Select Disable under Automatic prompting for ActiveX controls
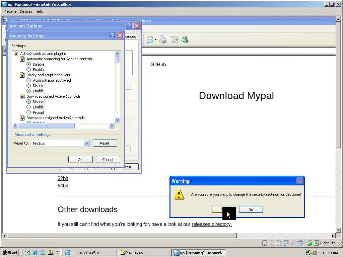Image resolution: width=343 pixels, height=257 pixels. click(29, 64)
